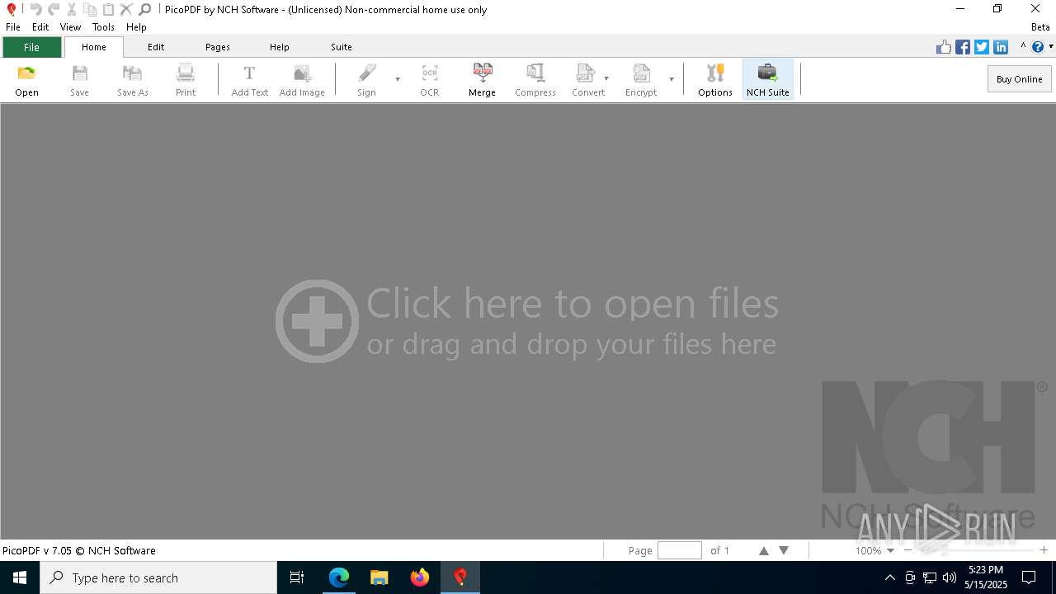Click the Buy Online button

[x=1019, y=79]
